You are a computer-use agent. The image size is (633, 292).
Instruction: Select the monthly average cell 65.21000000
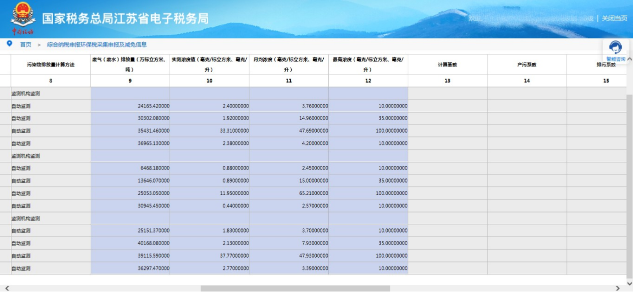289,193
